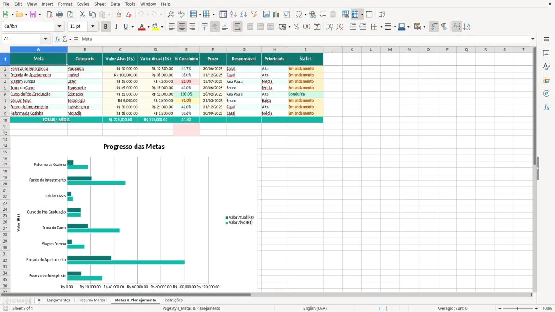Expand the Name Box dropdown
This screenshot has width=555, height=312.
[x=45, y=39]
